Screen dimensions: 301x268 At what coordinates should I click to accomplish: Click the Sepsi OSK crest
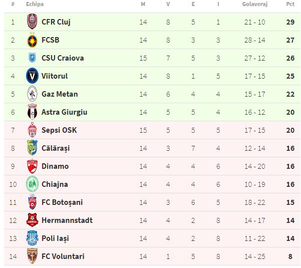point(32,130)
